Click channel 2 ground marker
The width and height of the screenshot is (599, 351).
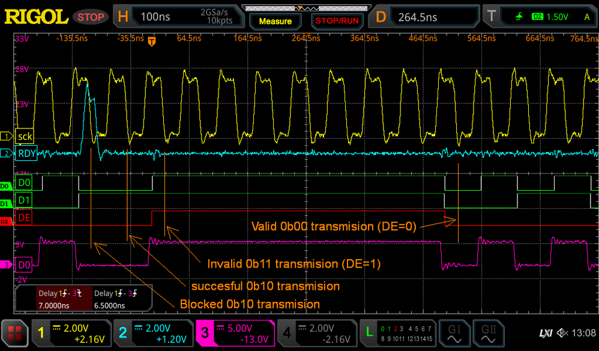[6, 154]
